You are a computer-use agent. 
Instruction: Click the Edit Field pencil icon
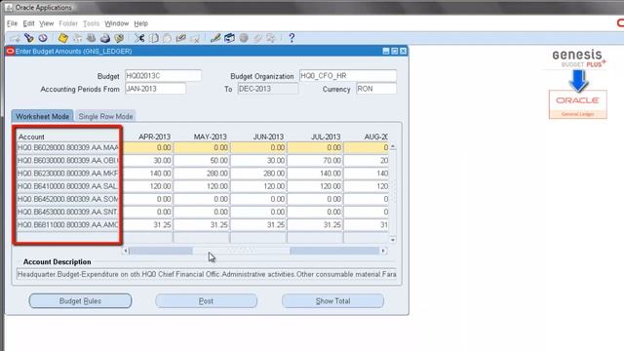point(215,38)
